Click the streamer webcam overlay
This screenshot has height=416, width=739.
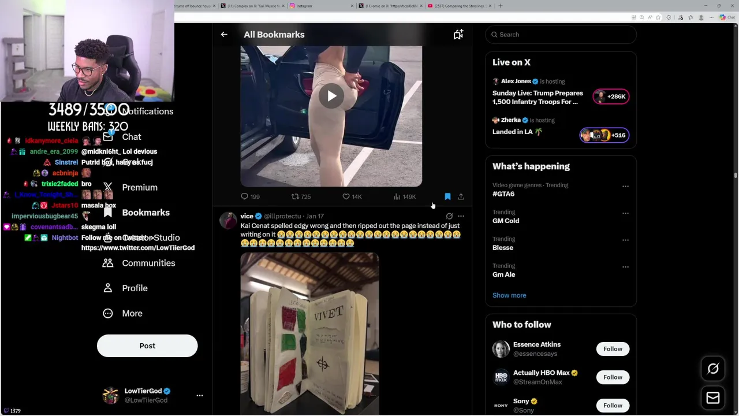[x=87, y=51]
